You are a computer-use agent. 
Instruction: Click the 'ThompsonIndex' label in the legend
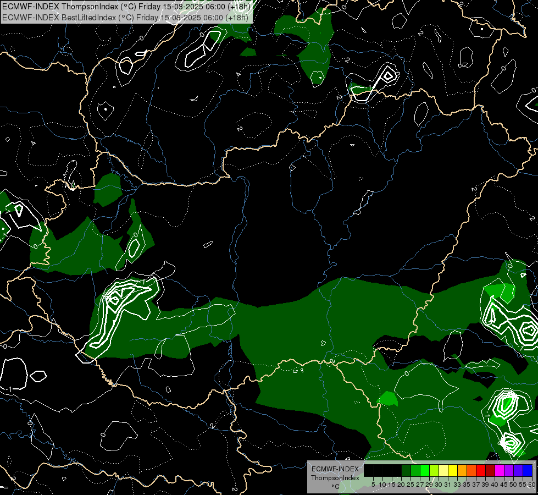point(335,478)
